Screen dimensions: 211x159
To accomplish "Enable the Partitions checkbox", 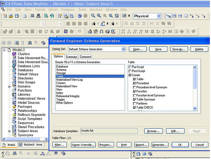I will tap(135, 104).
